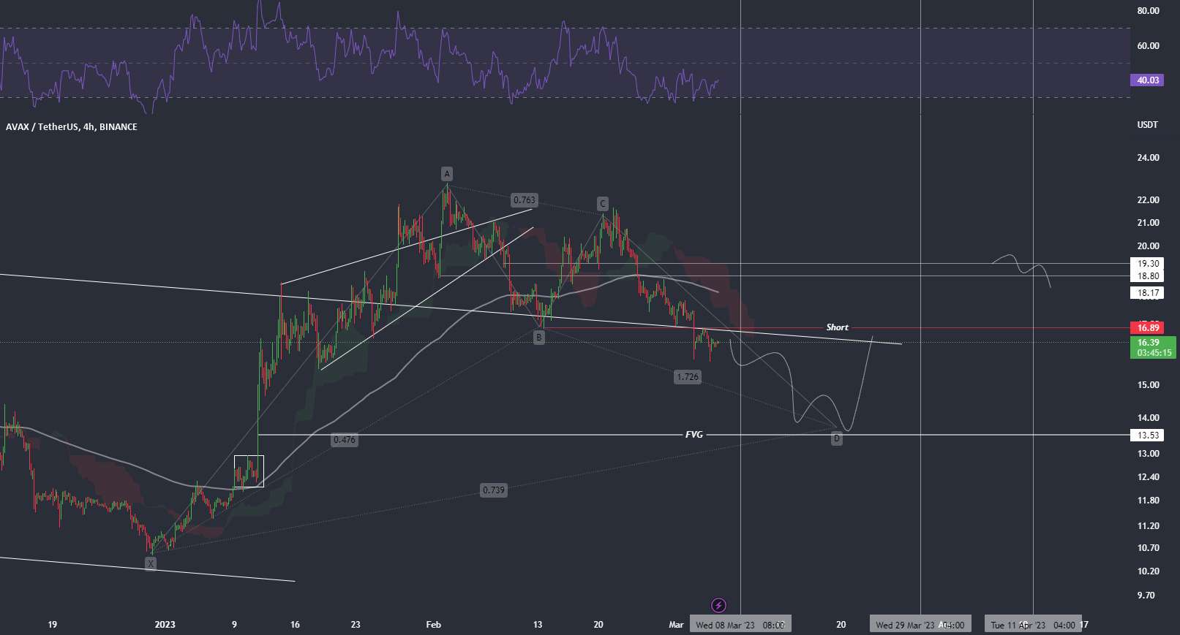The image size is (1180, 635).
Task: Click the 0.763 ratio label
Action: (x=525, y=199)
